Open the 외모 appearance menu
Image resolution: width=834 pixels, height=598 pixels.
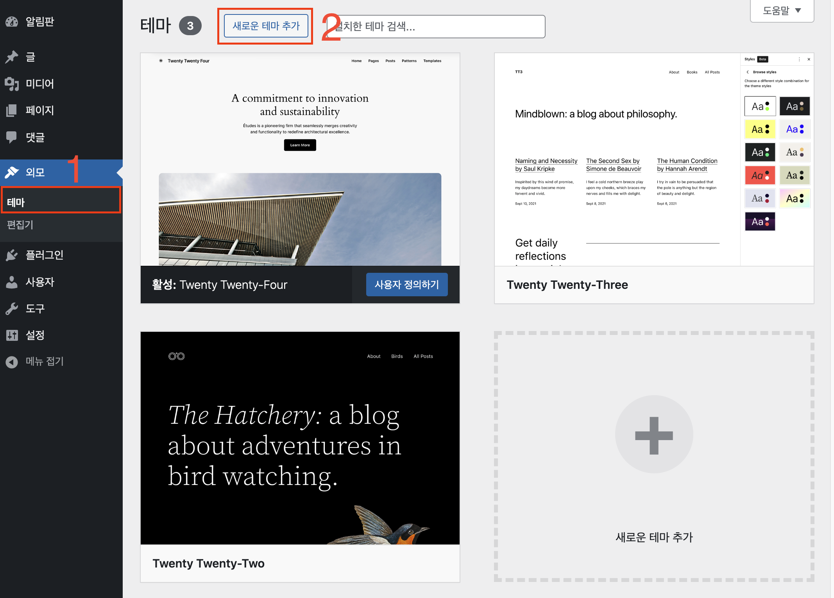(x=35, y=172)
